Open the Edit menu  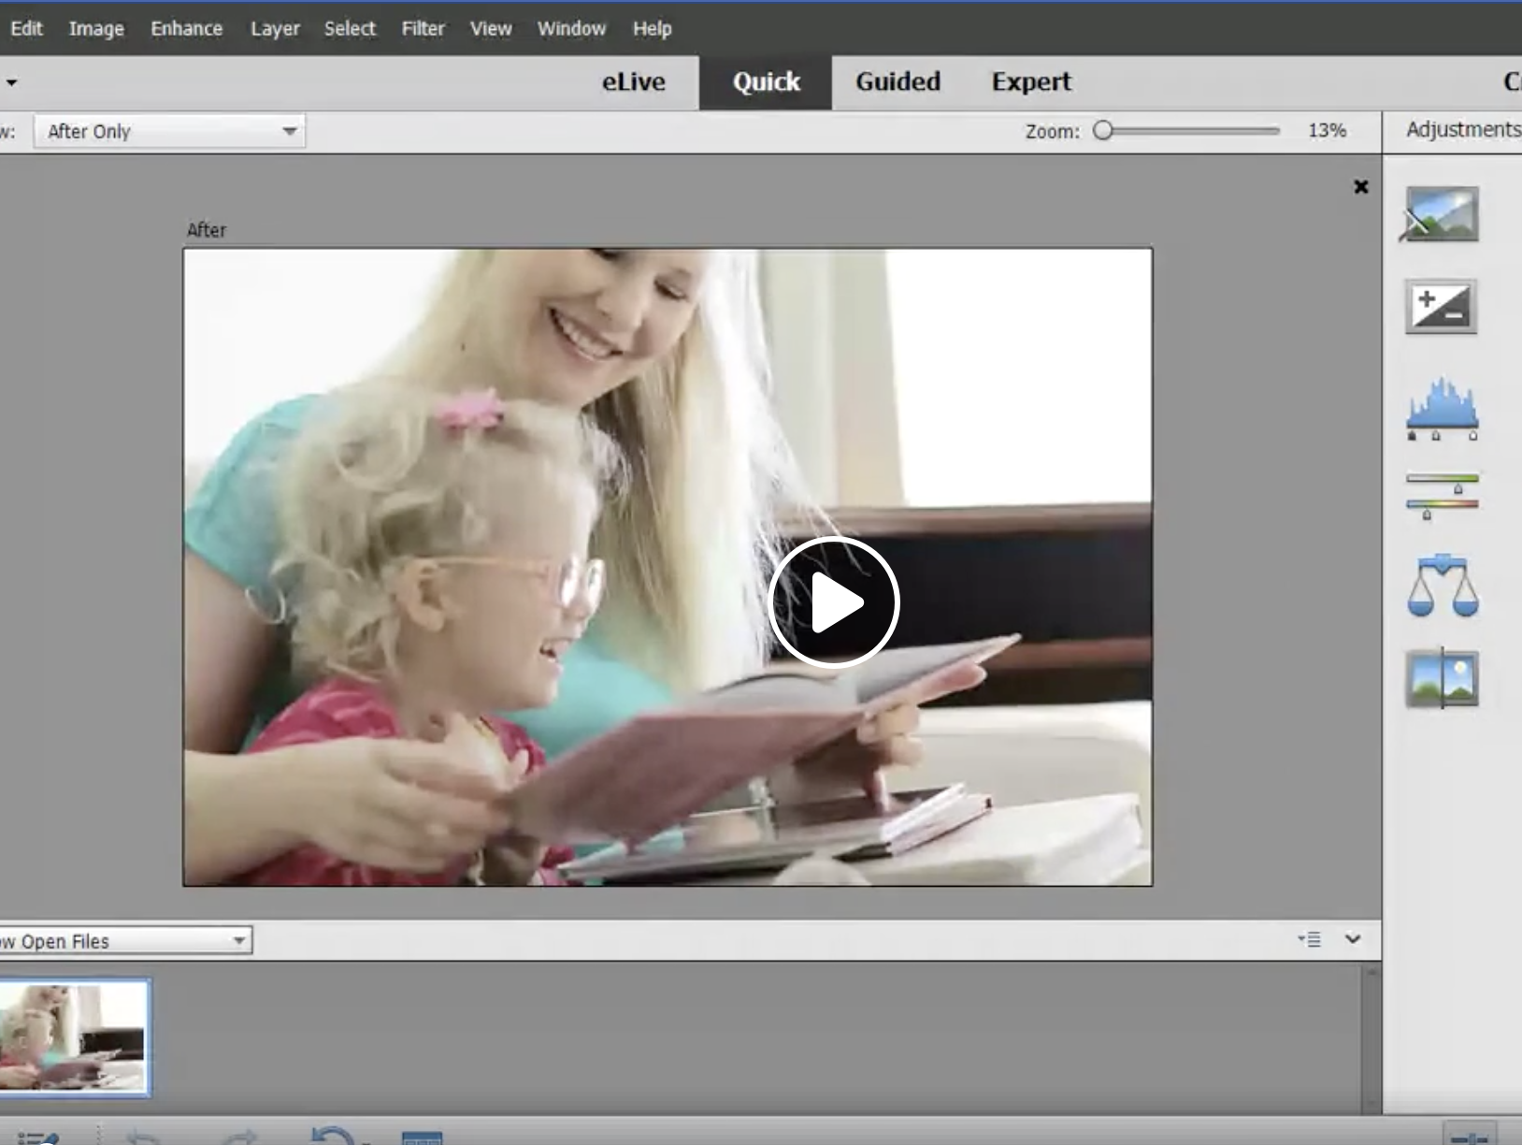click(x=26, y=28)
